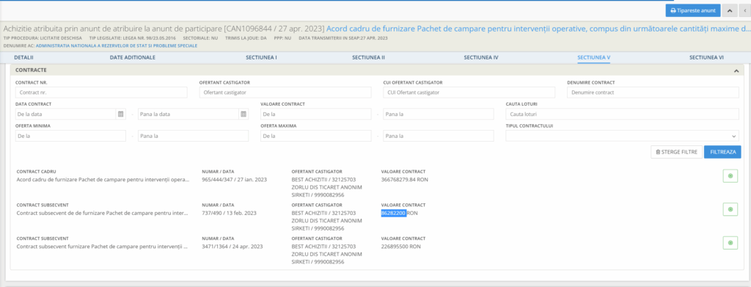Click the value 366768279.84 RON
This screenshot has height=287, width=751.
[x=405, y=180]
